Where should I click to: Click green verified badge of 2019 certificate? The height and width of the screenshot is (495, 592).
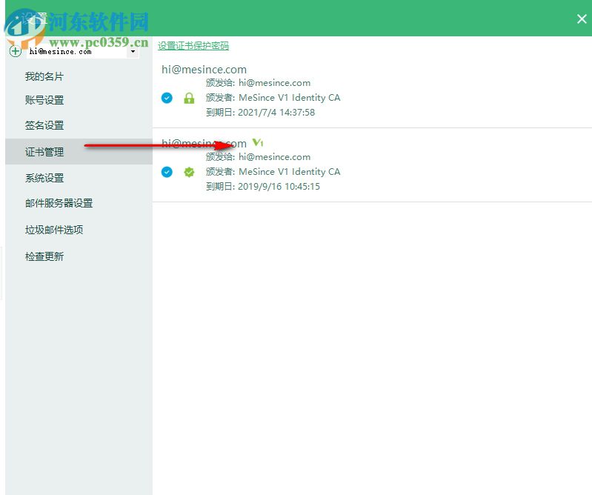coord(189,172)
